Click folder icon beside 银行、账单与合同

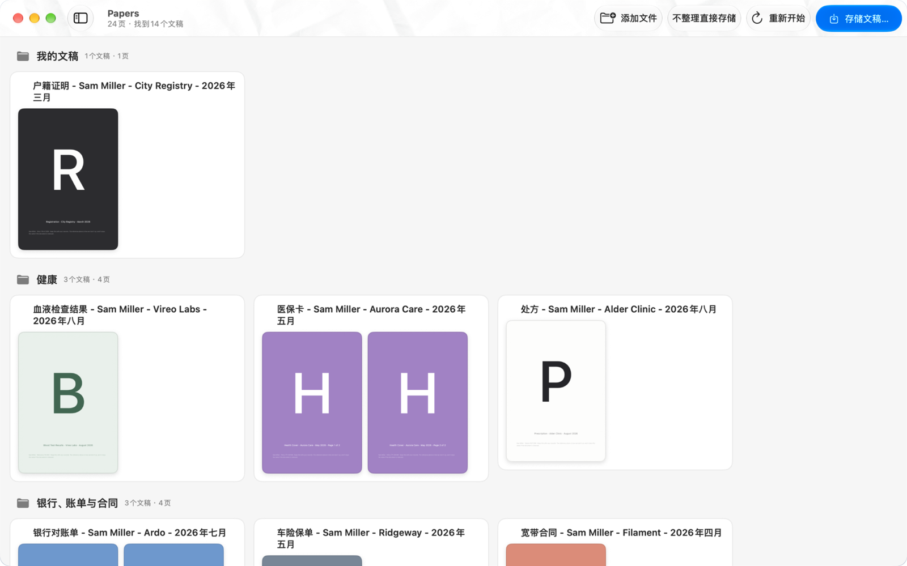coord(23,503)
